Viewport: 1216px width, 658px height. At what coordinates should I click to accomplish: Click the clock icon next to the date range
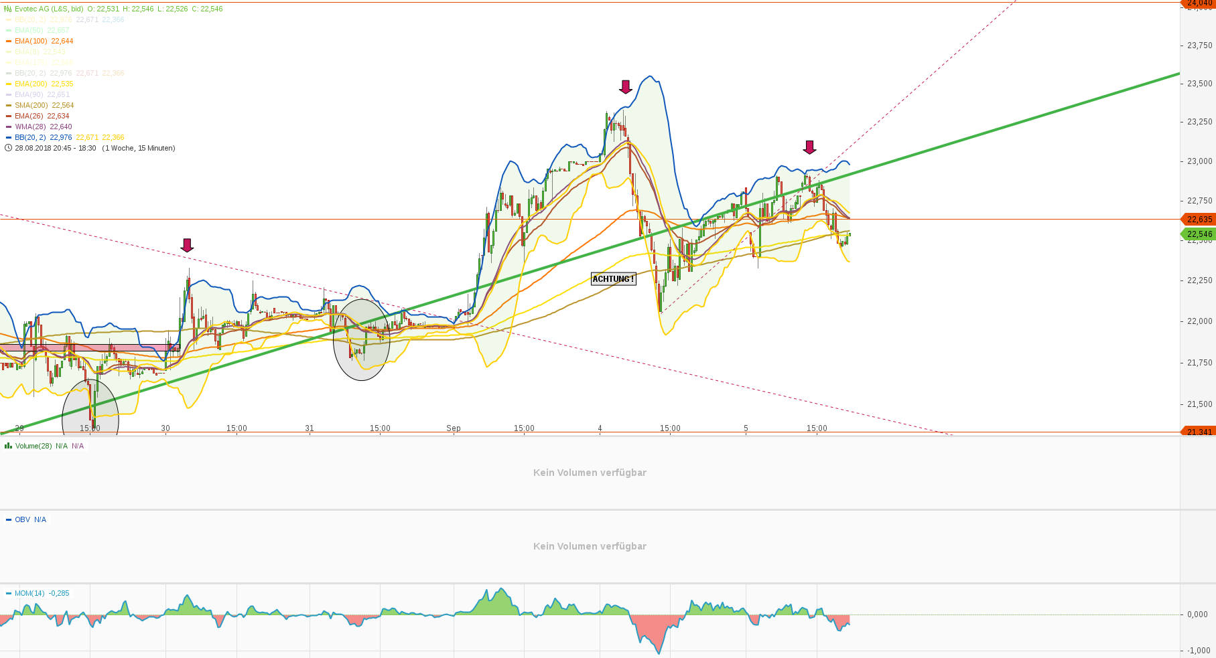7,148
